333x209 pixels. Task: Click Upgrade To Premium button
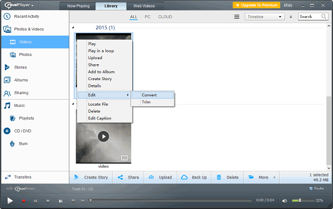click(256, 5)
